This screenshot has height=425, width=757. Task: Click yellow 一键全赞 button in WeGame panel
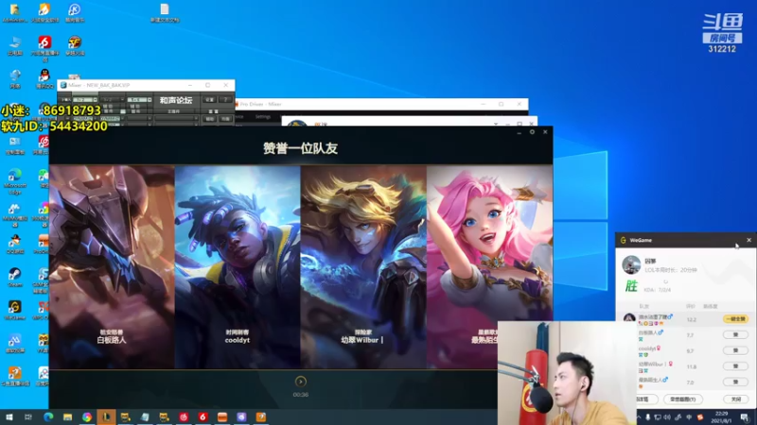[x=735, y=319]
